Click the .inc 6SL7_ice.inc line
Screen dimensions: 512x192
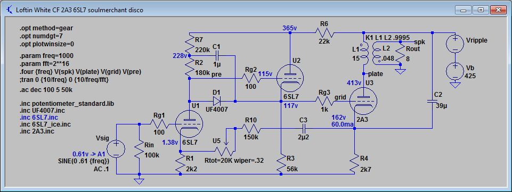pyautogui.click(x=45, y=124)
